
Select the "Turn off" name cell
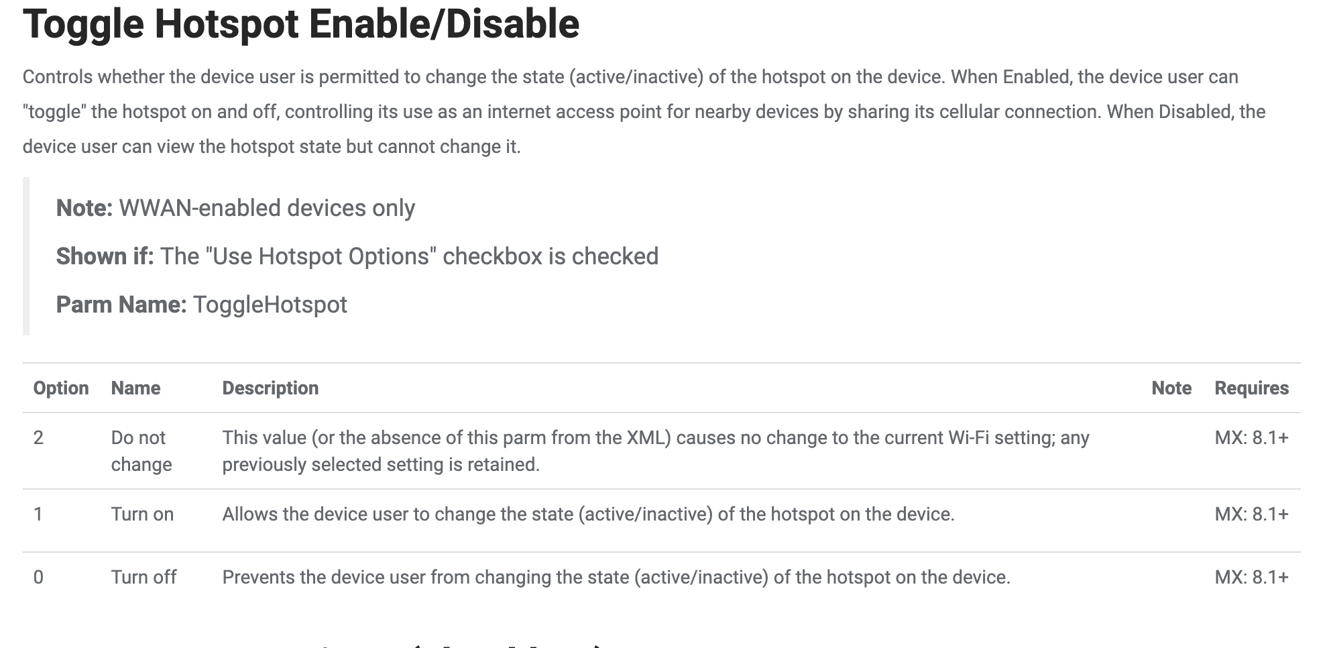[143, 577]
